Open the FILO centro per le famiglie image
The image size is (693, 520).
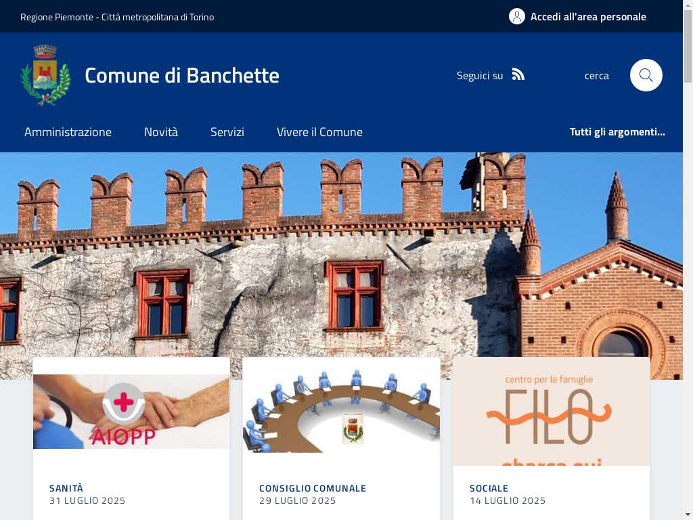[551, 411]
